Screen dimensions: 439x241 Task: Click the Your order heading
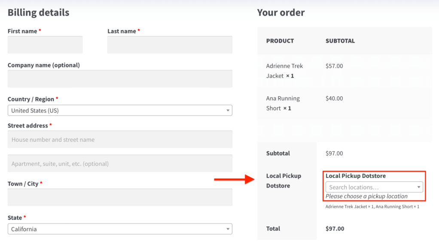click(x=281, y=12)
